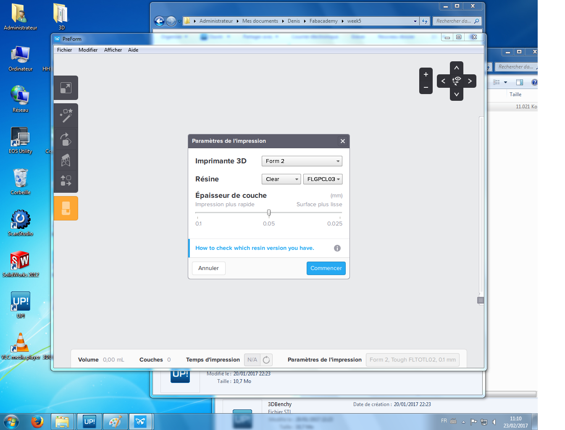Rotate view left with the left arrow
This screenshot has width=565, height=430.
443,81
